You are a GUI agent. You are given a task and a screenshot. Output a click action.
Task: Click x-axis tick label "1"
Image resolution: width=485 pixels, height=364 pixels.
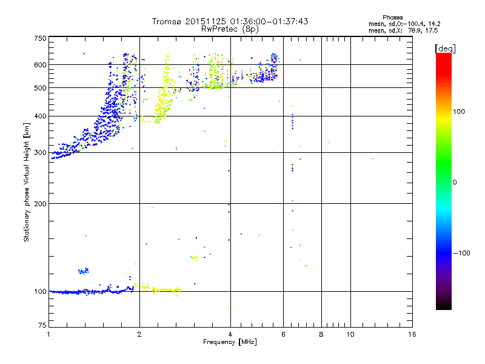coord(48,334)
